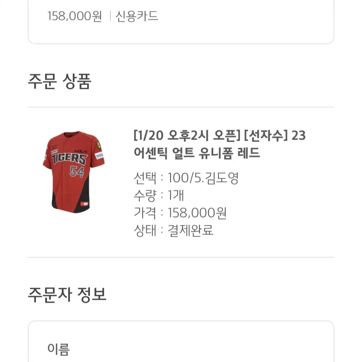Open the red Tigers jersey product thumbnail
The height and width of the screenshot is (362, 362).
pyautogui.click(x=73, y=172)
